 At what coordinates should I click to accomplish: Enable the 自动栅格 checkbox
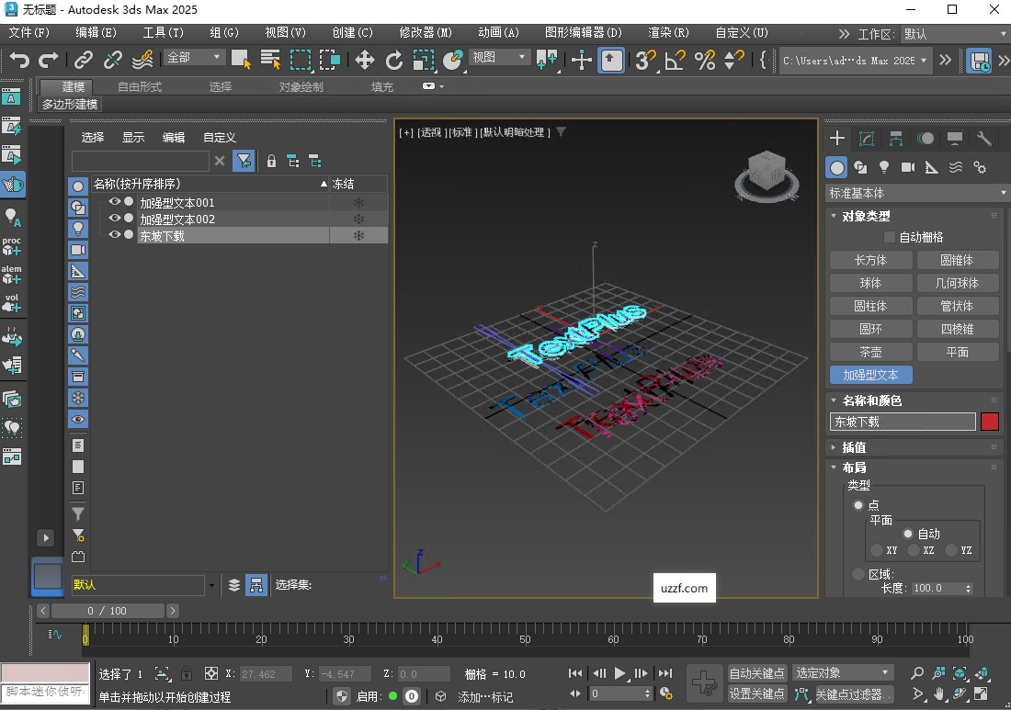[888, 235]
